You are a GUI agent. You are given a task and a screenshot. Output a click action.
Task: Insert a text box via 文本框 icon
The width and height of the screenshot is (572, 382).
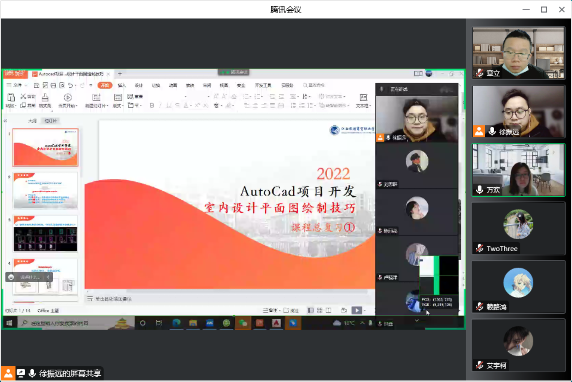(x=363, y=97)
